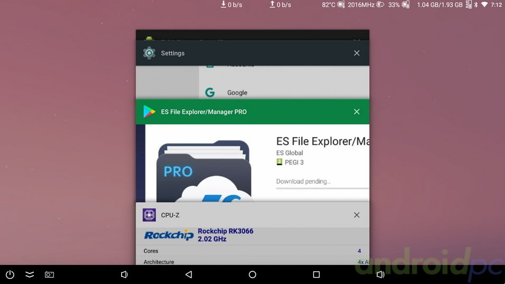Tap the Rockchip RK3066 2.02 GHz text

(x=225, y=235)
